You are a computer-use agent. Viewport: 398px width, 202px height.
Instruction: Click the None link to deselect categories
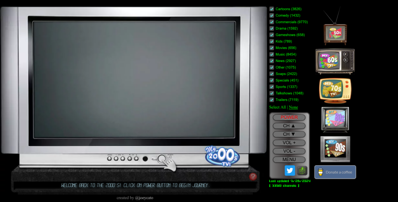pyautogui.click(x=293, y=107)
